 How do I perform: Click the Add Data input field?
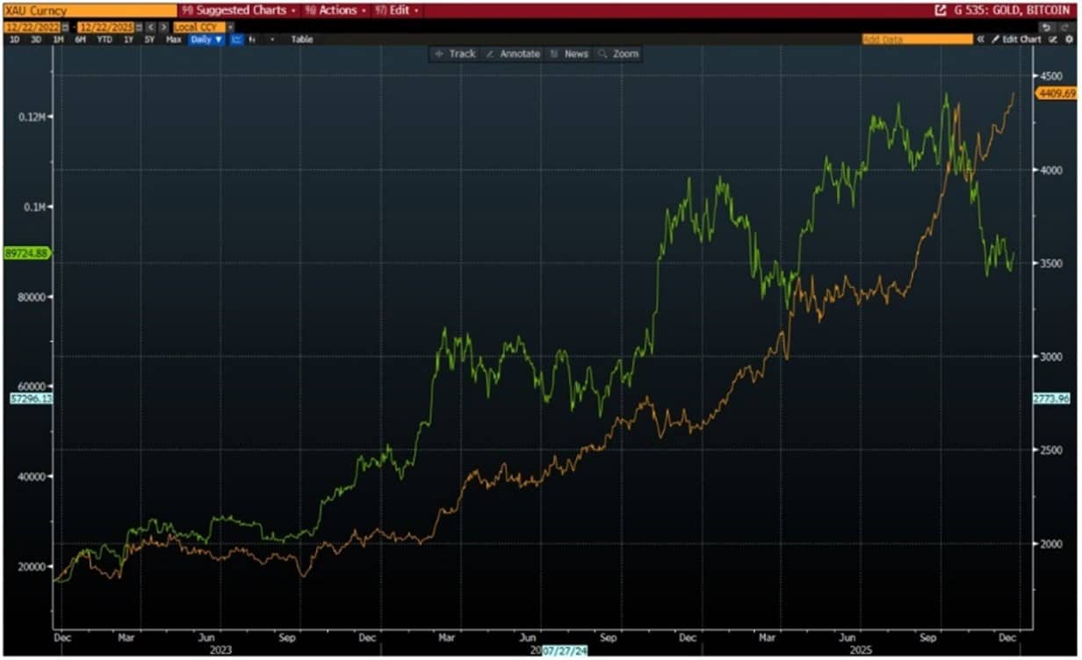(916, 40)
